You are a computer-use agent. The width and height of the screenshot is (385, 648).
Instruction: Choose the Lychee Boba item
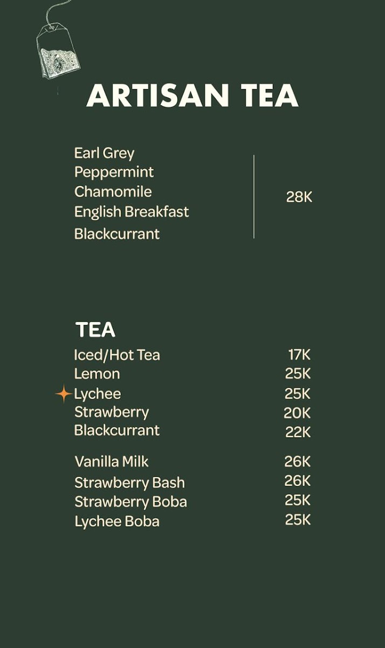click(x=117, y=521)
